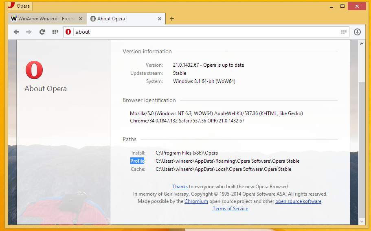Click the Cache label
Screen dimensions: 371x231
pyautogui.click(x=138, y=169)
